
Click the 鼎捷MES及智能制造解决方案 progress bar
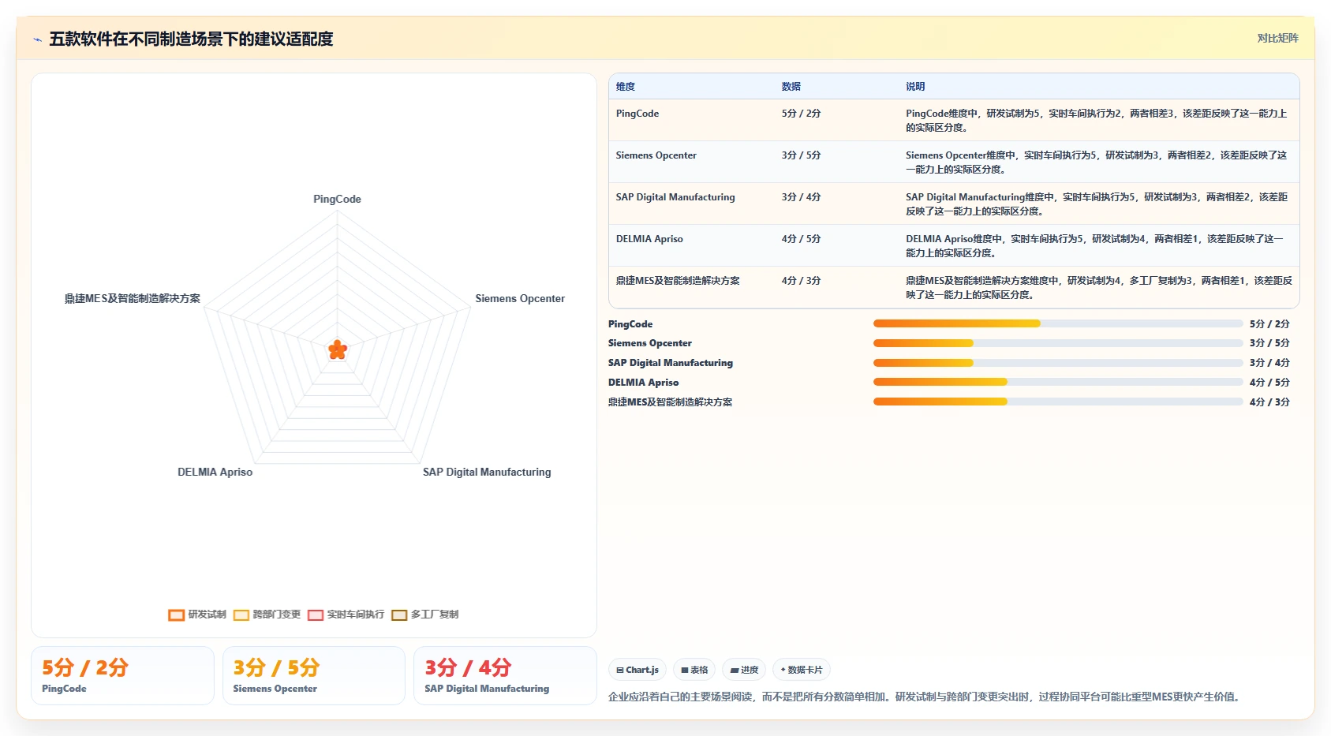coord(1058,402)
